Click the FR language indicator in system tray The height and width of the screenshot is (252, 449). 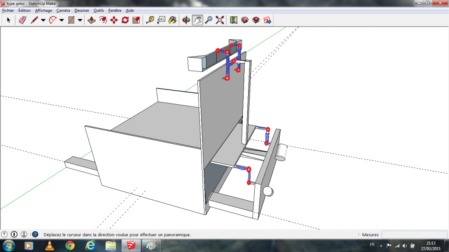372,245
